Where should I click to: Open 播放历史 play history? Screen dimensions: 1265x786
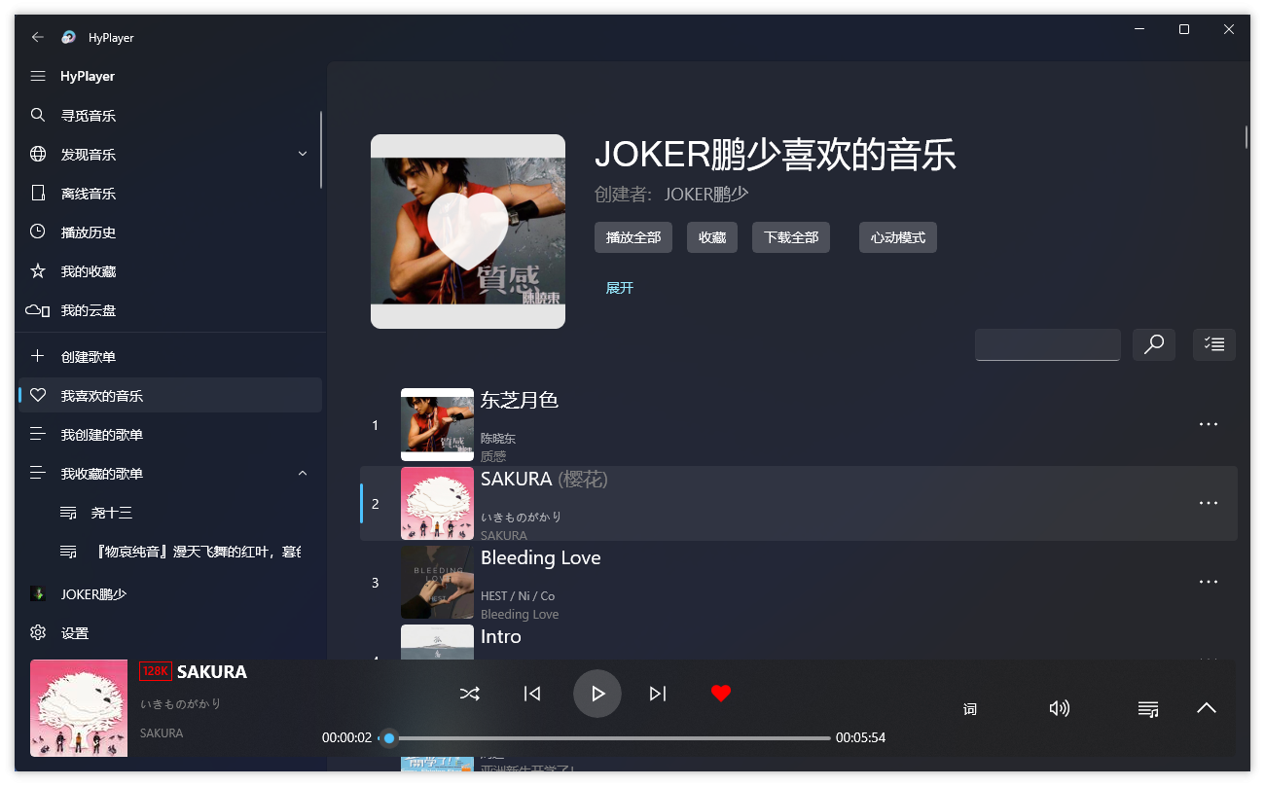[170, 232]
